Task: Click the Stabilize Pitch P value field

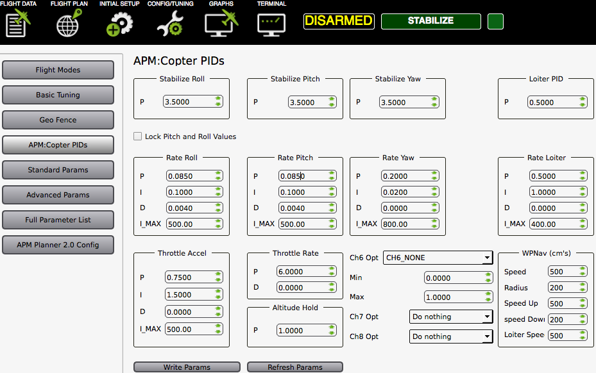Action: 312,102
